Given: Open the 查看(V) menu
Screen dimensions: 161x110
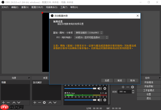Looking at the screenshot, I should coord(25,7).
